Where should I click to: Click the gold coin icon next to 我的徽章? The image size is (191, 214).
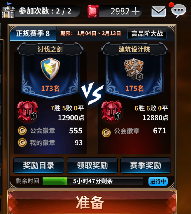point(22,143)
